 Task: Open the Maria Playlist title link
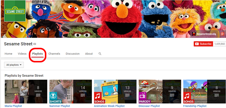click(x=13, y=106)
